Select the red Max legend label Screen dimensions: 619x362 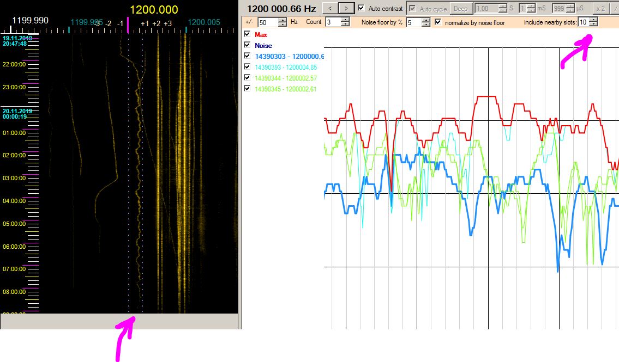point(261,35)
